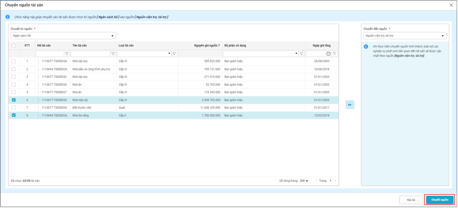
Task: Click the filter icon for Tên tài sản column
Action: coord(113,54)
